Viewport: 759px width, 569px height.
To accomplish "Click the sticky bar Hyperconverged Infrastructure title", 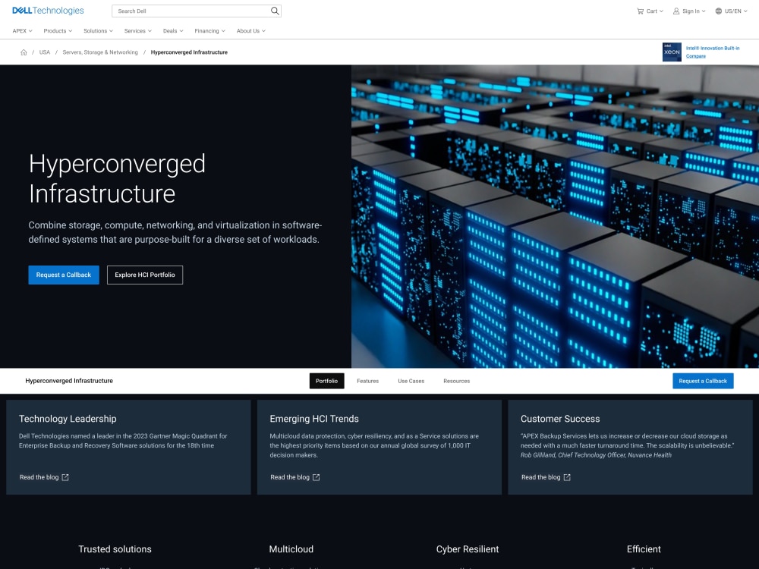I will point(69,381).
